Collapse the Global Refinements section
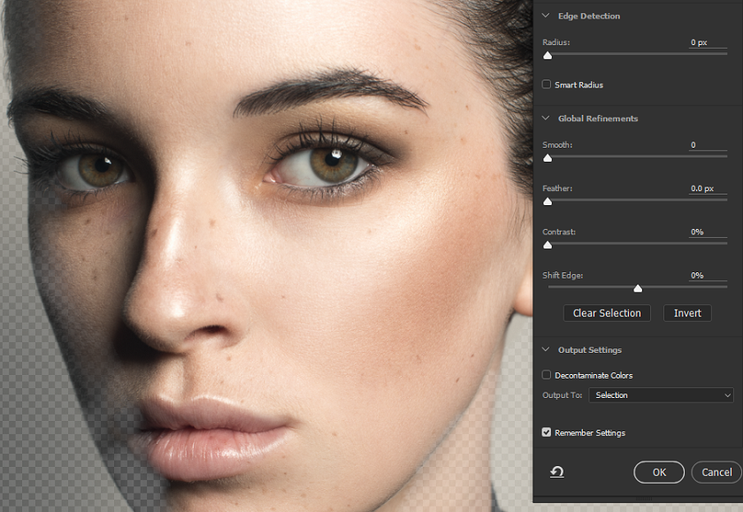The width and height of the screenshot is (743, 512). [546, 118]
